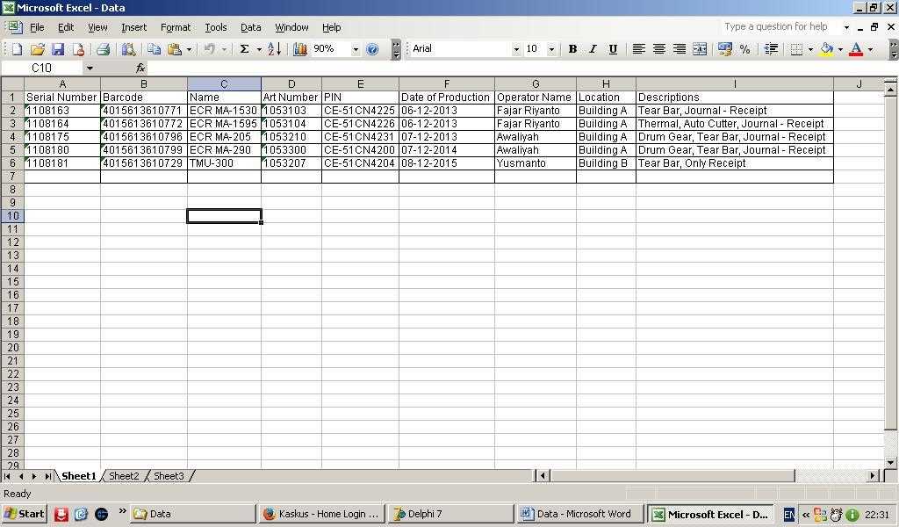Select cell containing TMU-300
The image size is (899, 527).
click(x=224, y=162)
